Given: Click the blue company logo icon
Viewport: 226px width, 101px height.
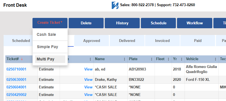Looking at the screenshot, I should [x=115, y=5].
